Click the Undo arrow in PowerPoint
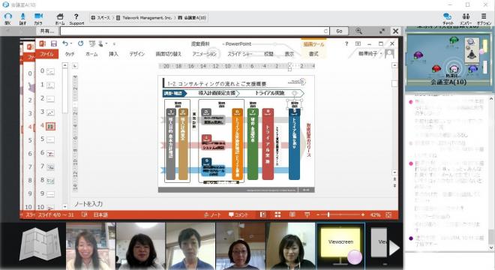The height and width of the screenshot is (270, 495). pos(65,43)
